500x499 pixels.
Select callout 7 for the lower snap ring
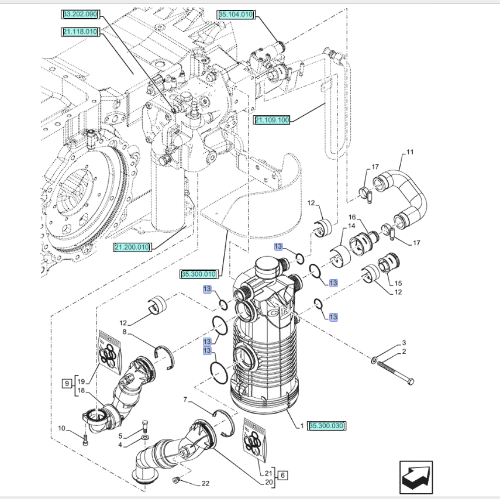tap(185, 400)
